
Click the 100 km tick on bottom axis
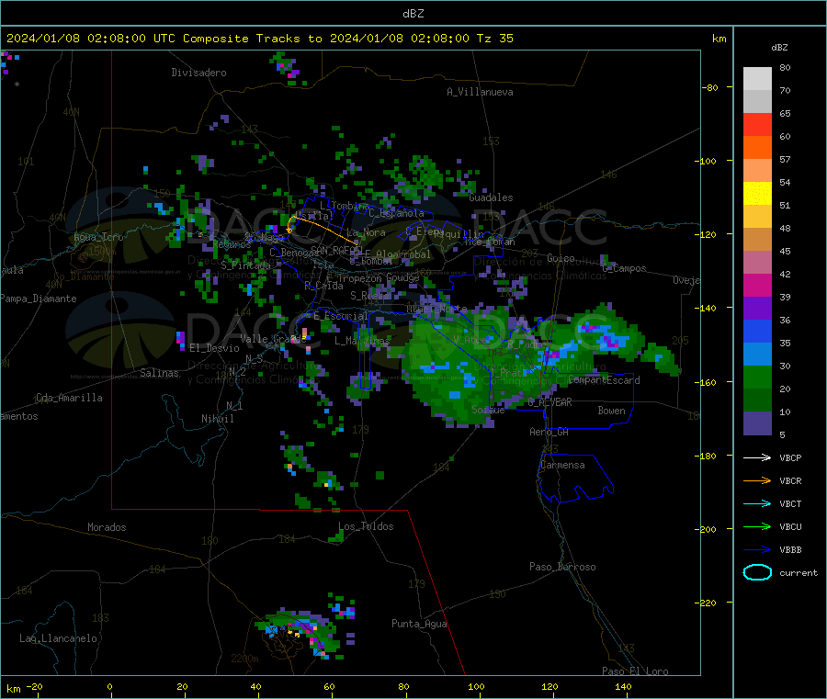click(x=476, y=686)
